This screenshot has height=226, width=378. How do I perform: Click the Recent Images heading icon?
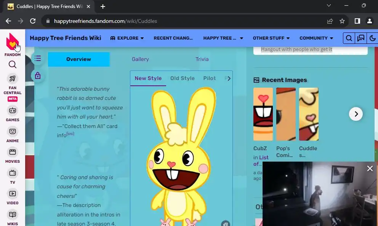pos(256,80)
